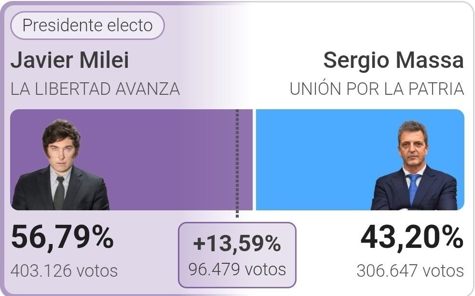
Task: Click the 403.126 votos count
Action: 64,271
